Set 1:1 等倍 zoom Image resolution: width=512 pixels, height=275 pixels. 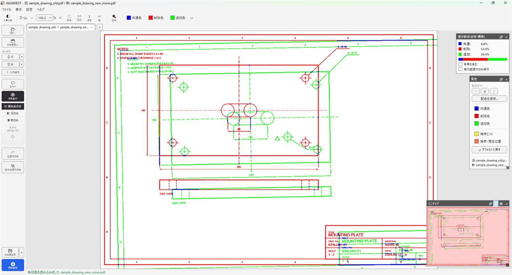point(79,18)
